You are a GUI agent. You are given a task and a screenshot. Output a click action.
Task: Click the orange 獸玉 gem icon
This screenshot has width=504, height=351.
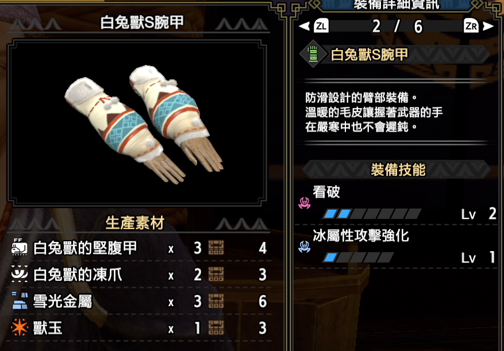coord(19,328)
